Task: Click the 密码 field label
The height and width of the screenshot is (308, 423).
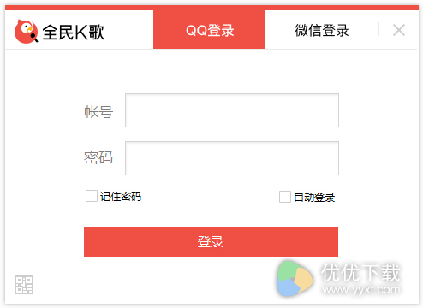Action: coord(98,157)
